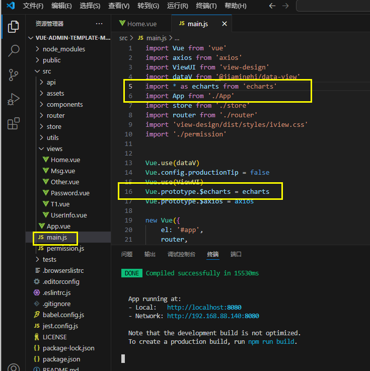Select main.js in the file tree
Viewport: 370px width, 371px height.
pyautogui.click(x=68, y=237)
